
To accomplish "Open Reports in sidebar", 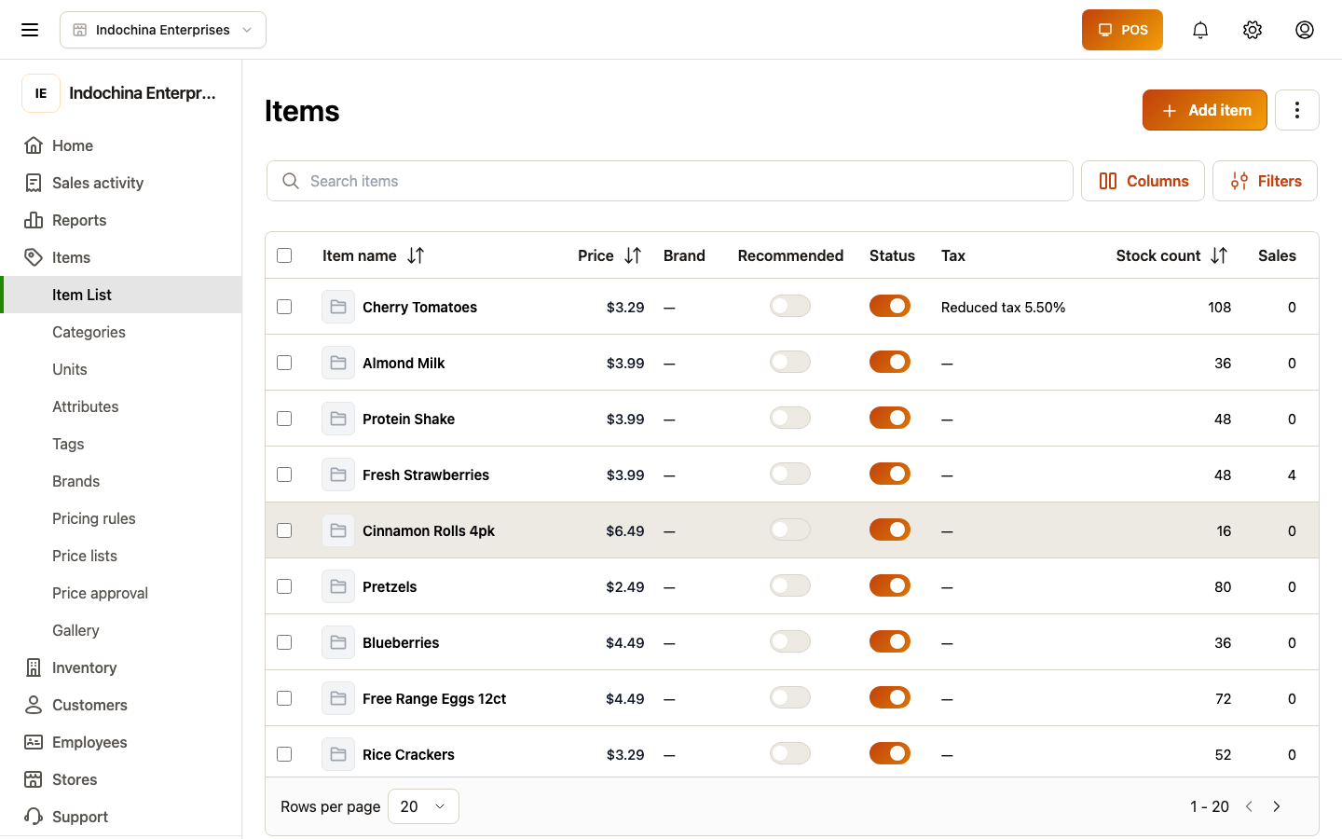I will coord(121,220).
